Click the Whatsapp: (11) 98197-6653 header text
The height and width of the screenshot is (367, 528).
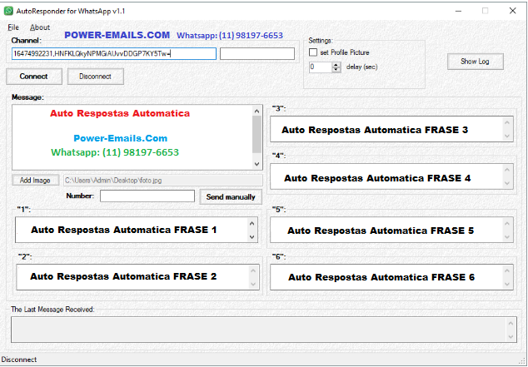(x=230, y=35)
